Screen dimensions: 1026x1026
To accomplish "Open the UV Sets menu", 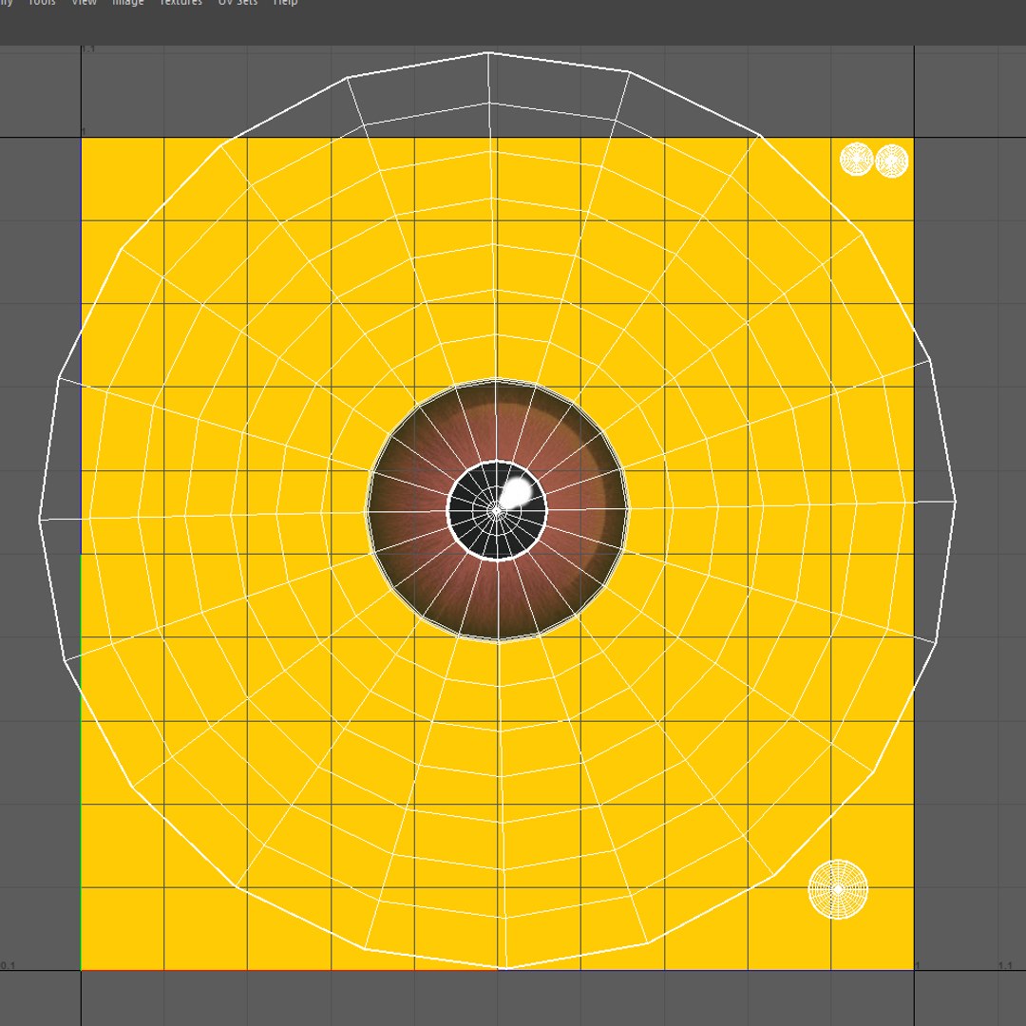I will coord(237,3).
